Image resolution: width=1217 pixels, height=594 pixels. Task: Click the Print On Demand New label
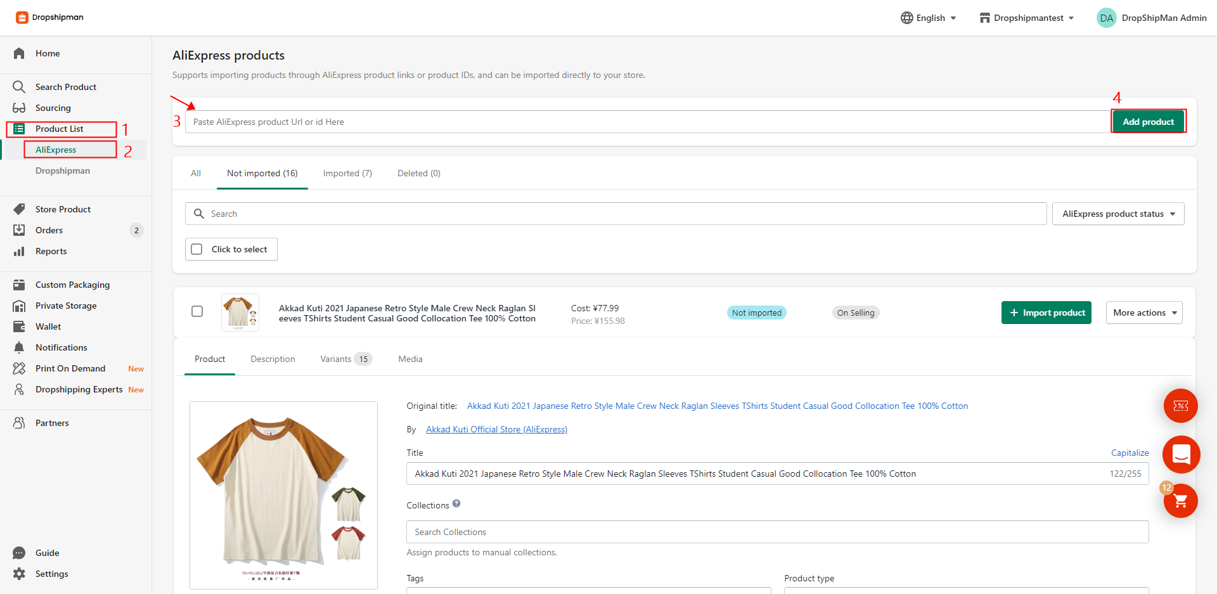tap(136, 369)
